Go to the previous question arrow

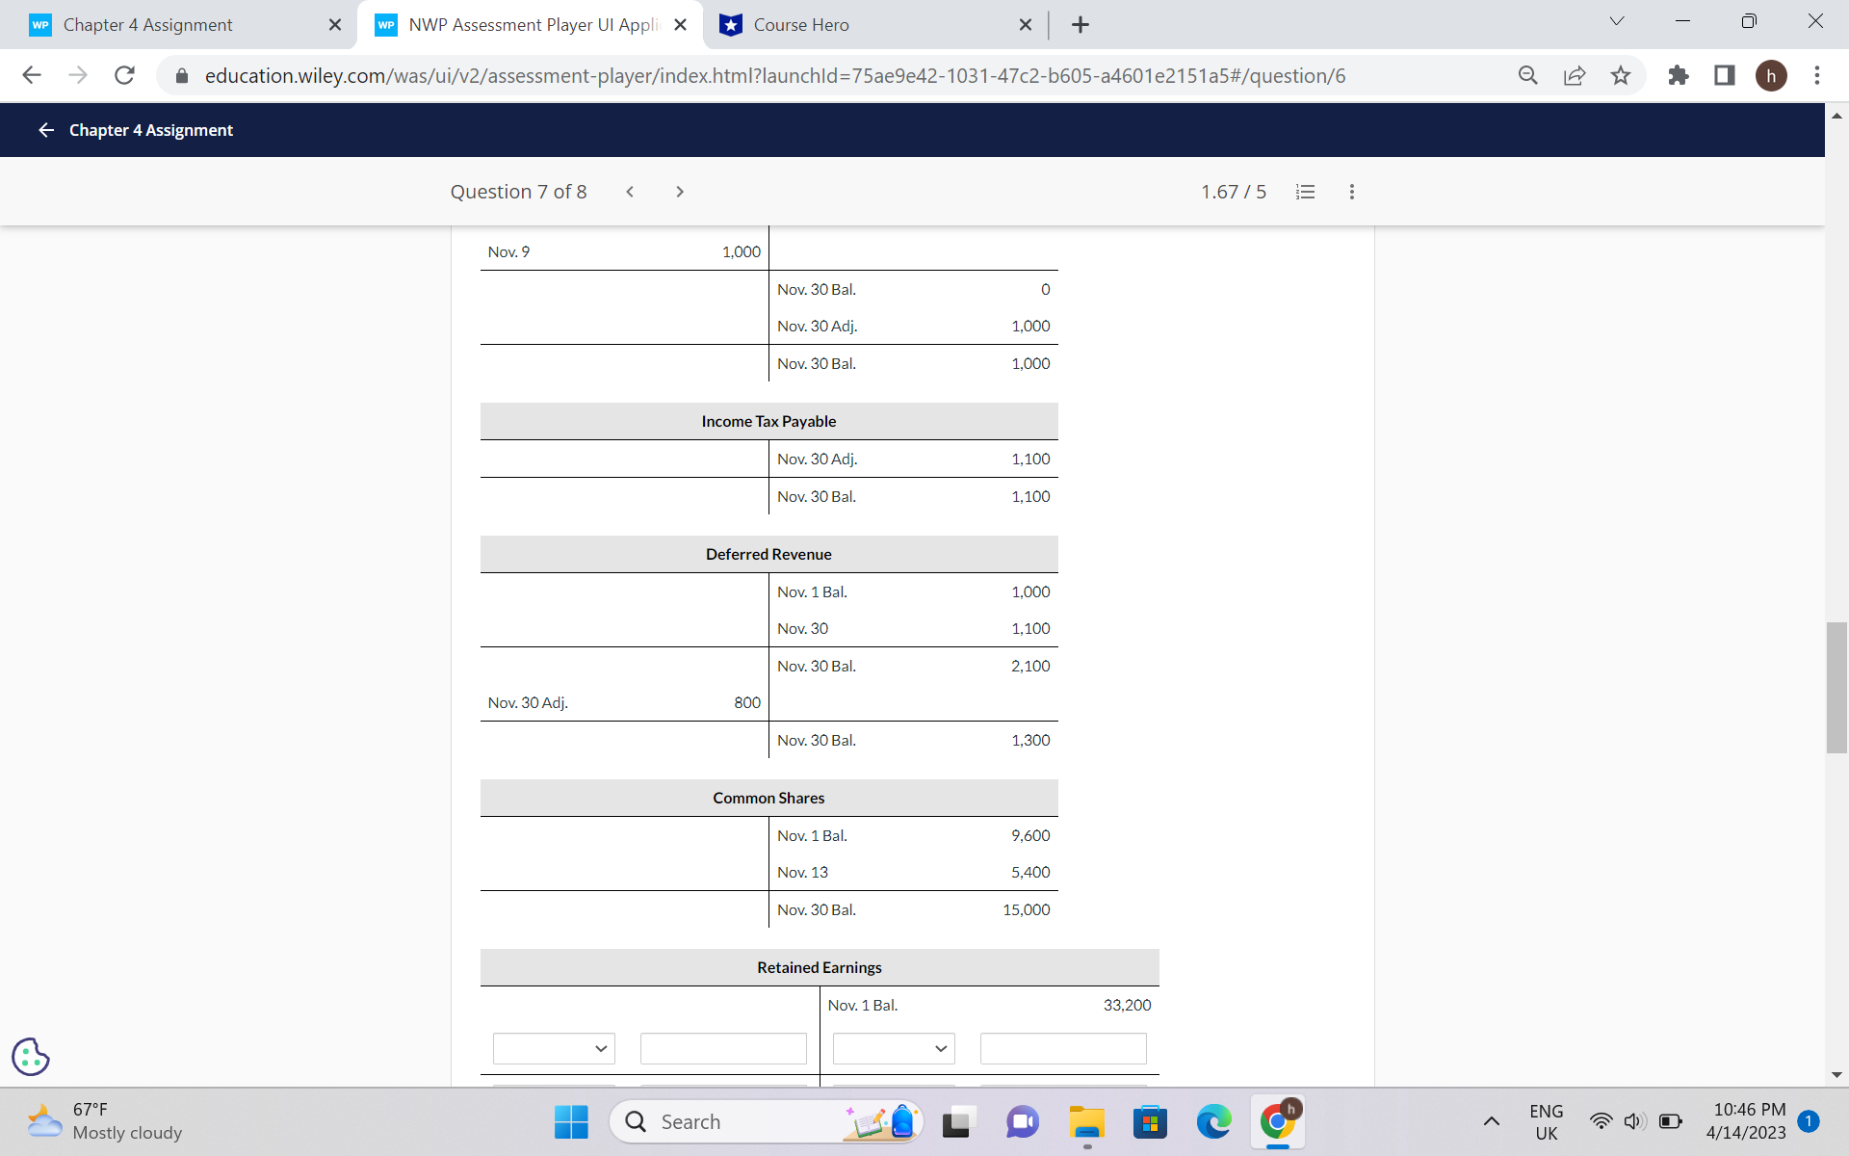(630, 192)
